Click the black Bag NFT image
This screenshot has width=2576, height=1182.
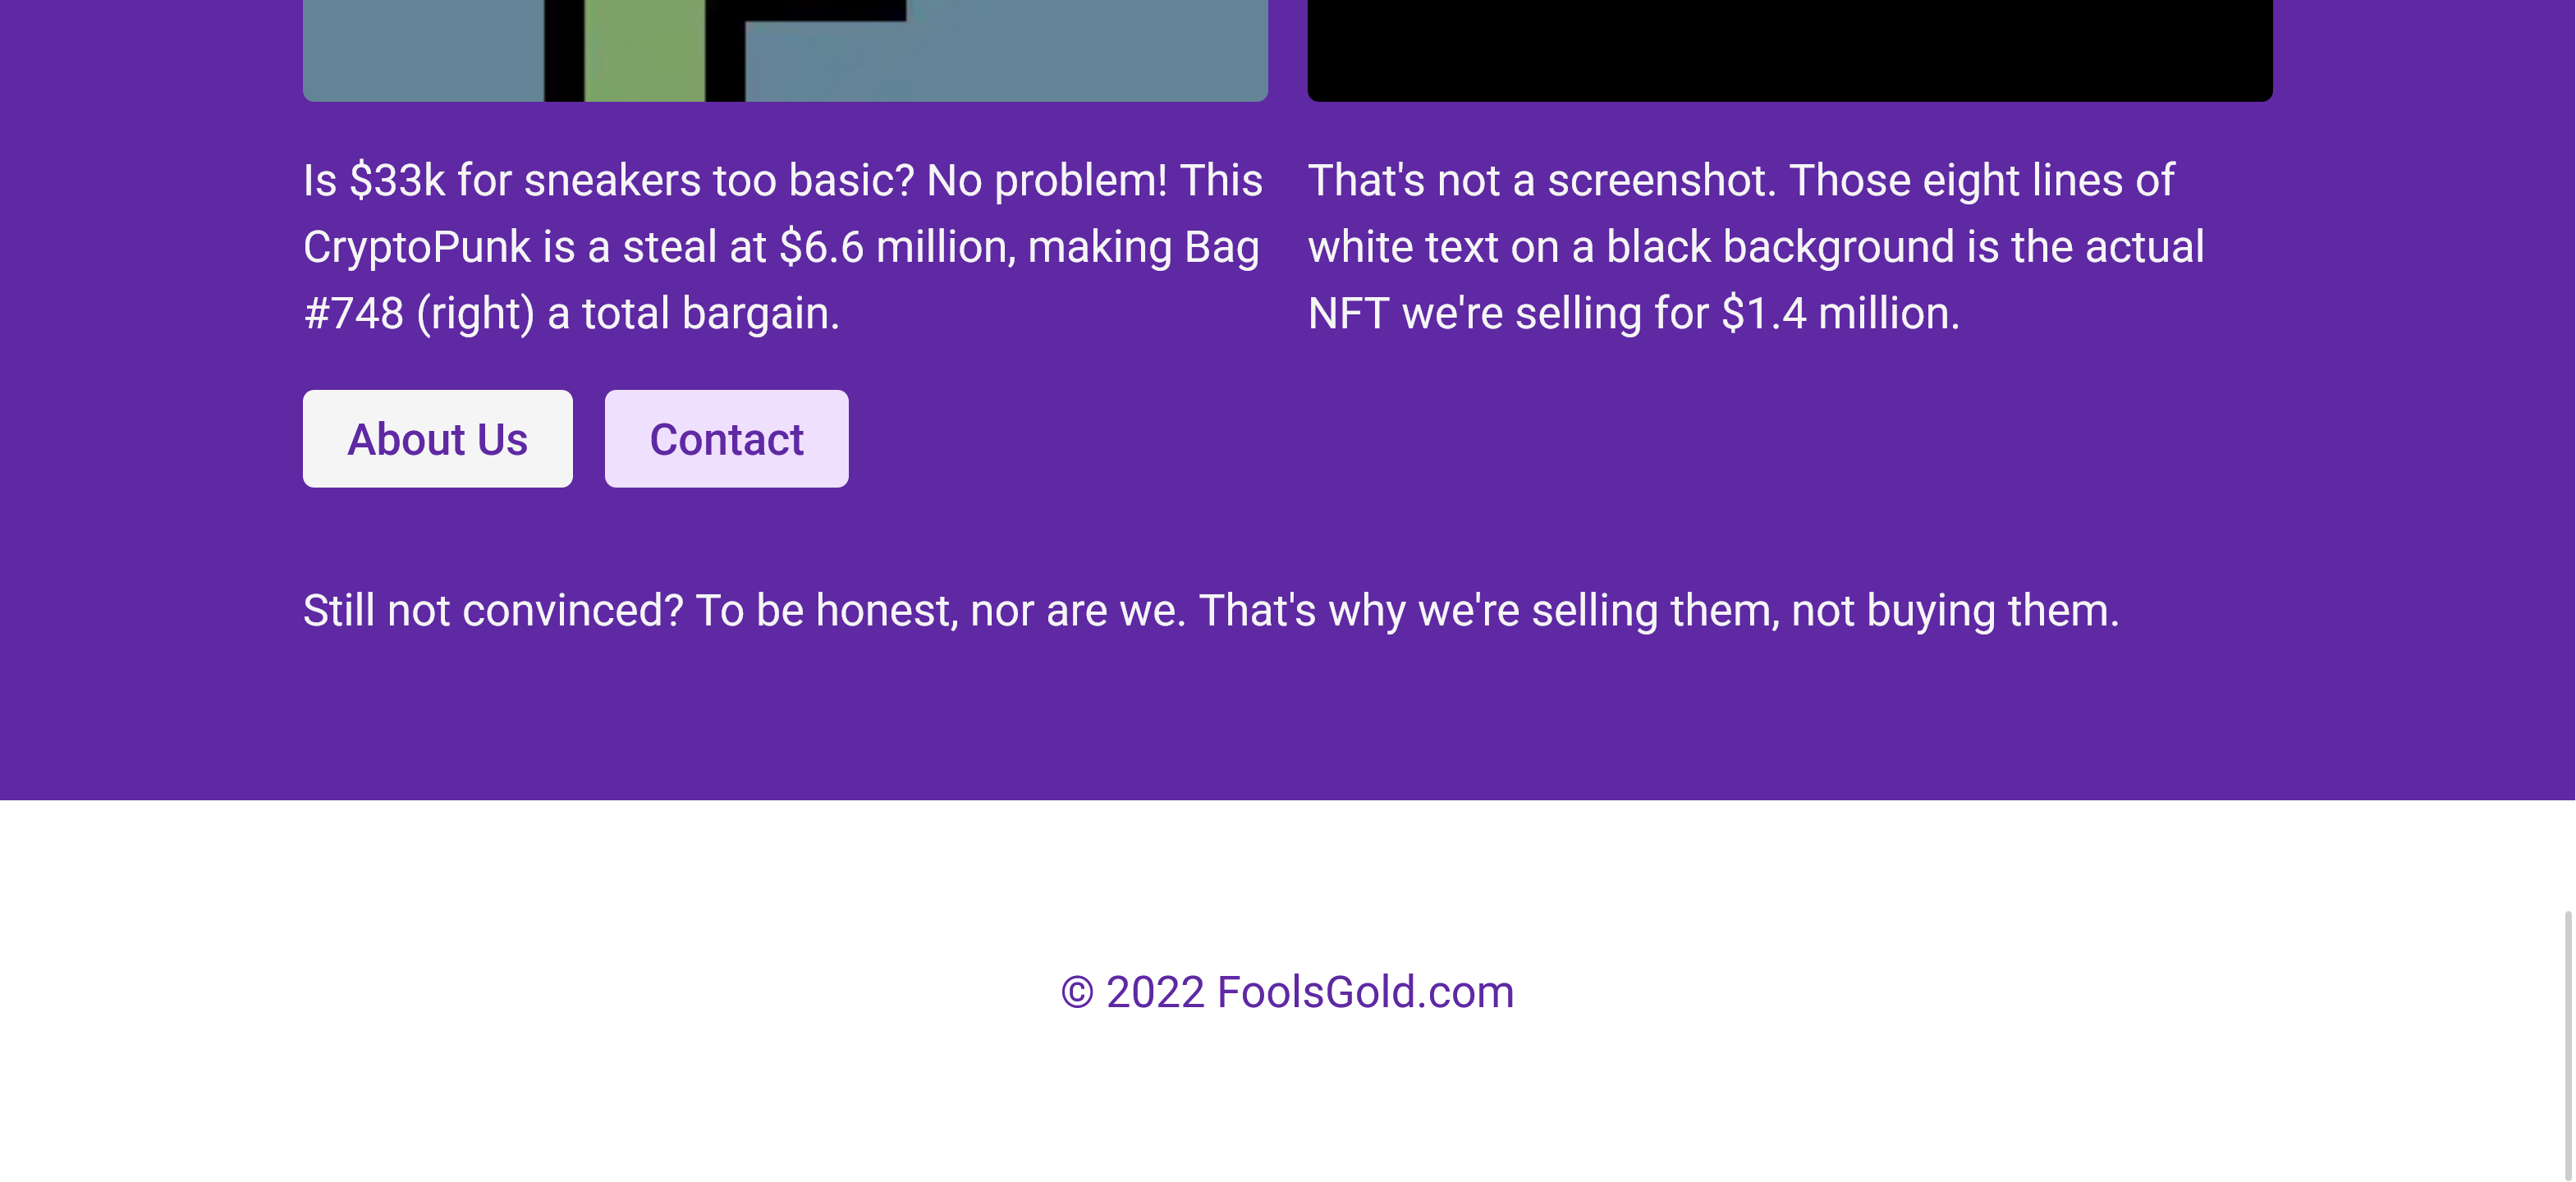(1789, 50)
